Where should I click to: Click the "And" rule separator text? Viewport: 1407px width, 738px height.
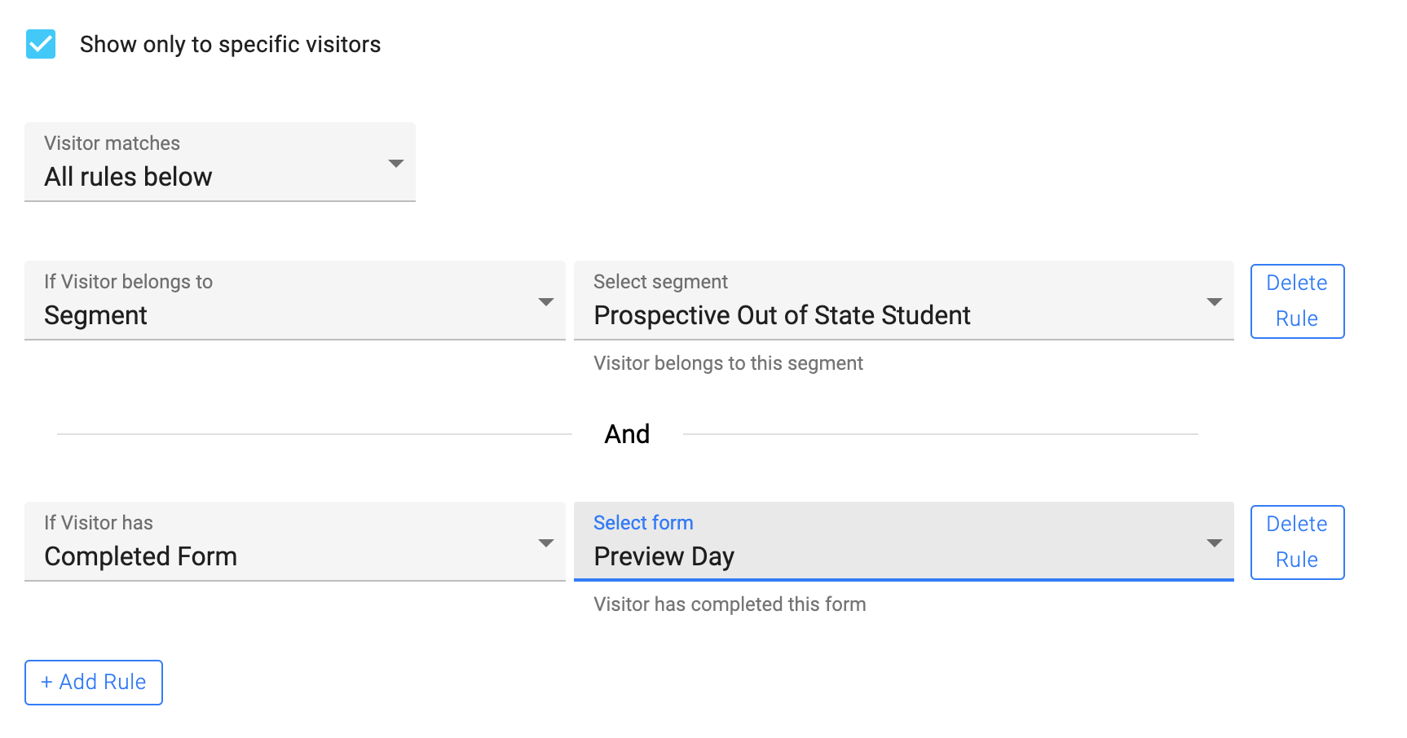627,434
